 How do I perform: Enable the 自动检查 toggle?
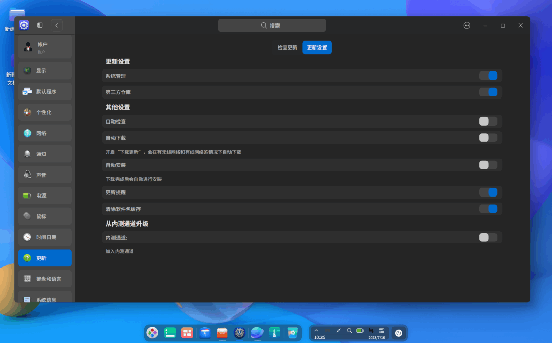pyautogui.click(x=488, y=121)
